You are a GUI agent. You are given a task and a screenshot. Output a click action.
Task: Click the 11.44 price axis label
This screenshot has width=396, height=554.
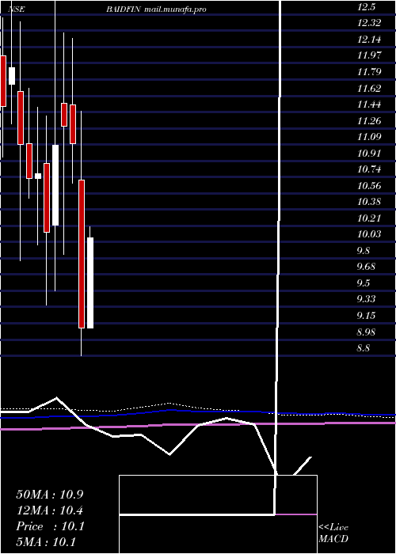[x=369, y=104]
